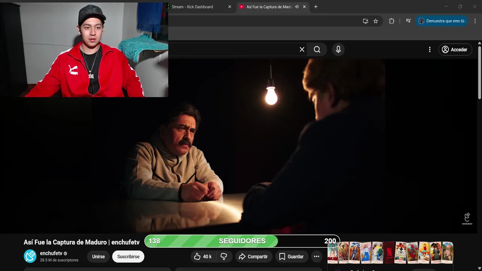The image size is (482, 271).
Task: Minimize the Chrome window
Action: 446,6
